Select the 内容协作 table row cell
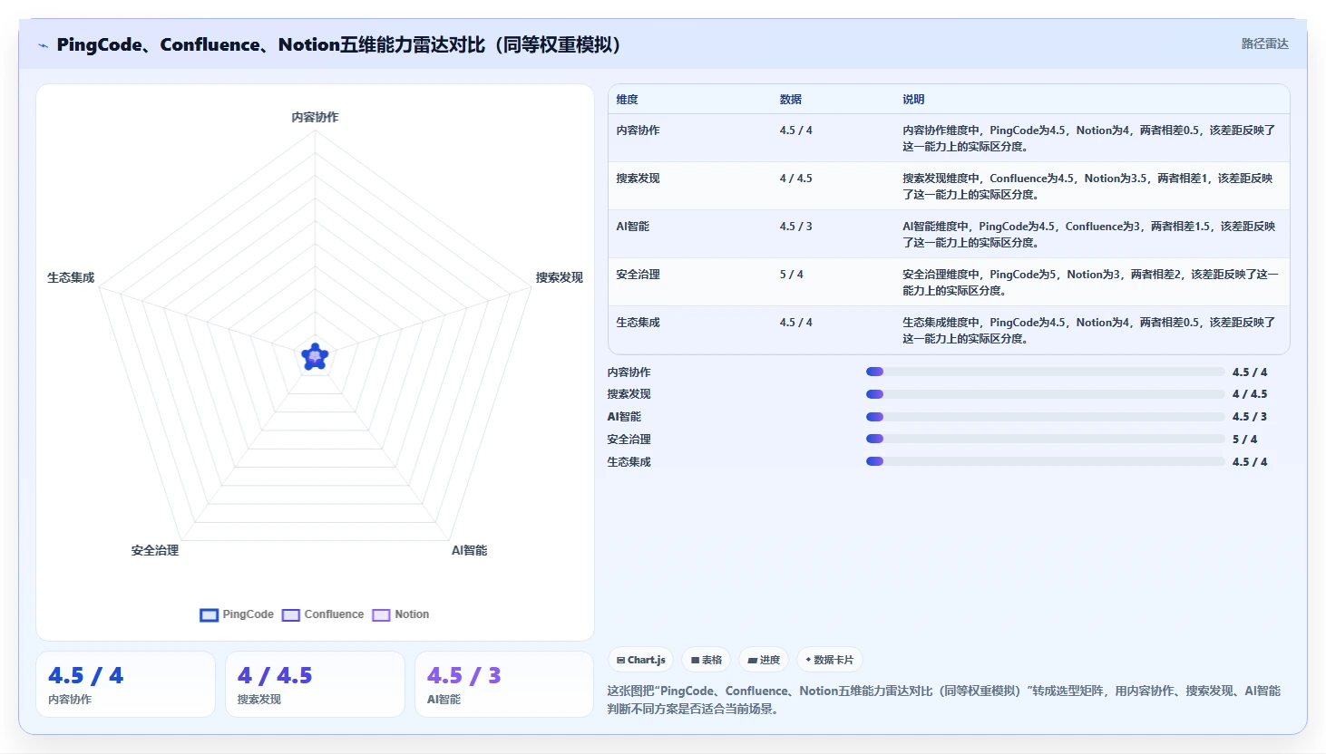 [638, 130]
